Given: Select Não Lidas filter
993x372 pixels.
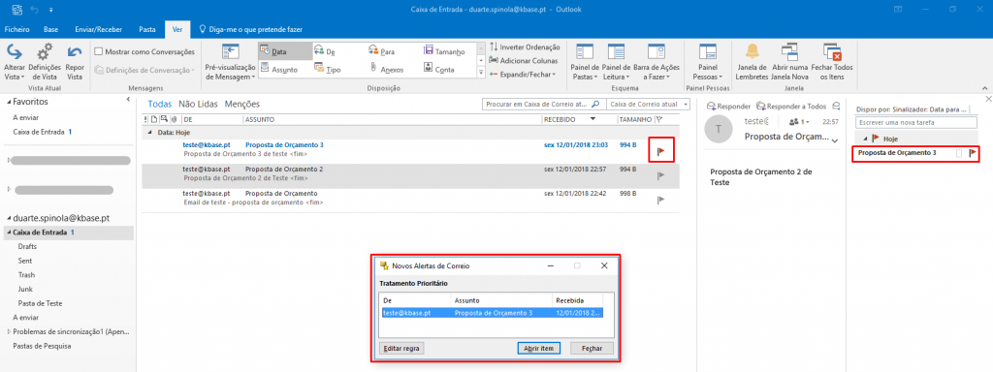Looking at the screenshot, I should click(x=199, y=105).
